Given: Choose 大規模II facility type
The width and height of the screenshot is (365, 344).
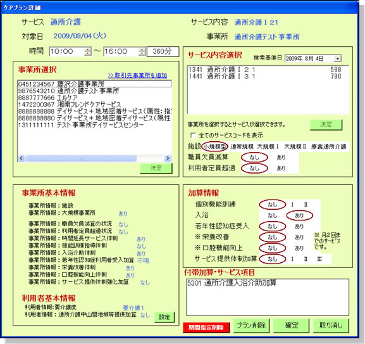Looking at the screenshot, I should click(295, 146).
